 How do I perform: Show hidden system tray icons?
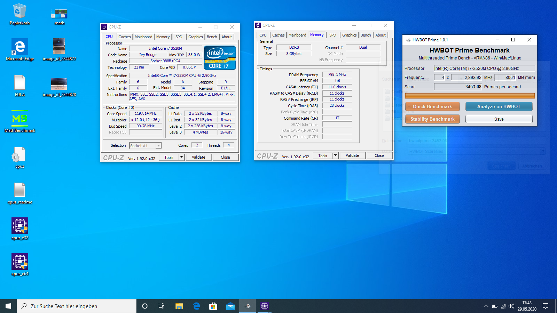coord(486,306)
